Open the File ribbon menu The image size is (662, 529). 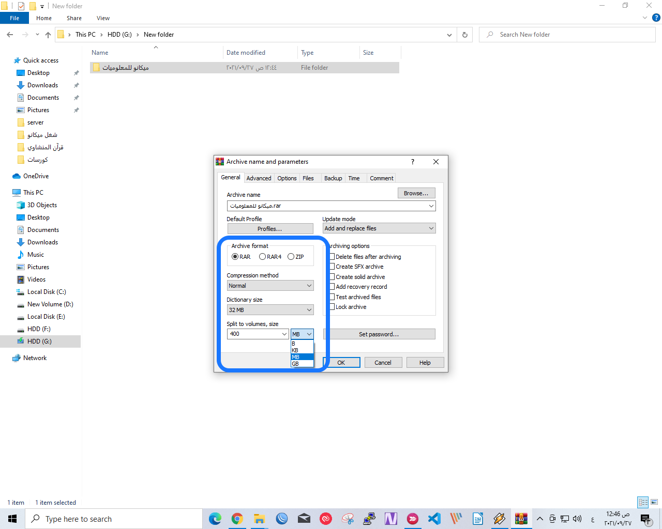(14, 18)
